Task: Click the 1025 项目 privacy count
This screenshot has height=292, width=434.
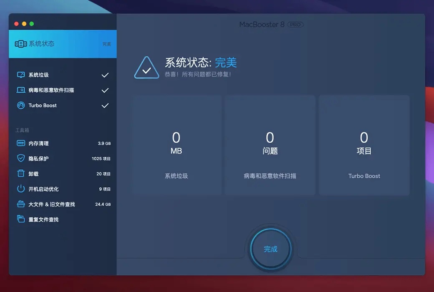Action: click(x=101, y=159)
